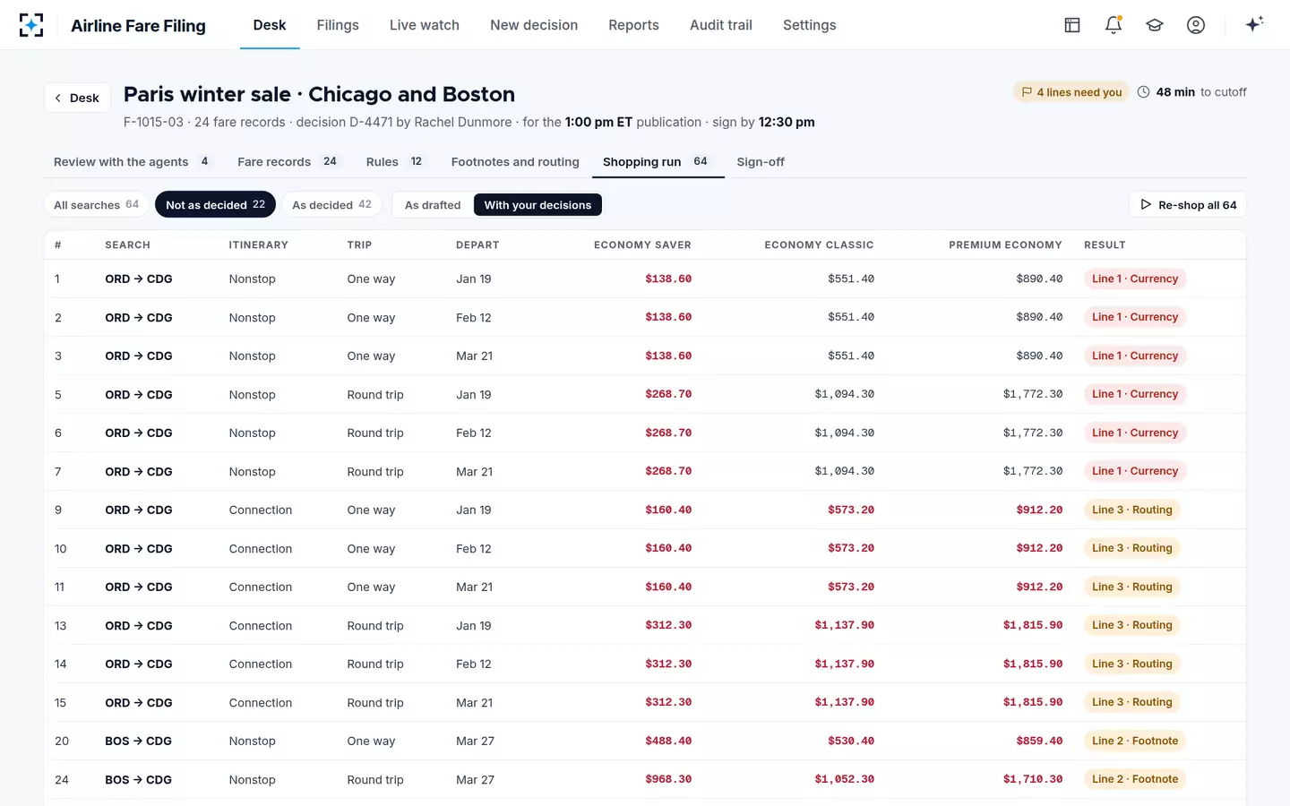
Task: Select the Desk navigation item
Action: coord(270,25)
